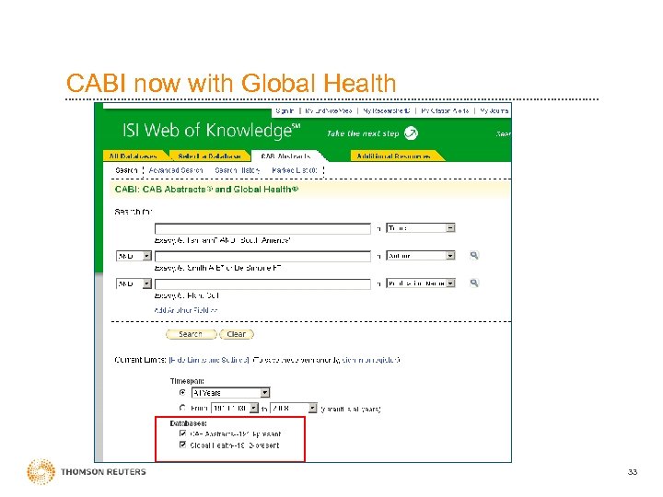663x497 pixels.
Task: Expand the All Years timespan dropdown
Action: point(230,393)
